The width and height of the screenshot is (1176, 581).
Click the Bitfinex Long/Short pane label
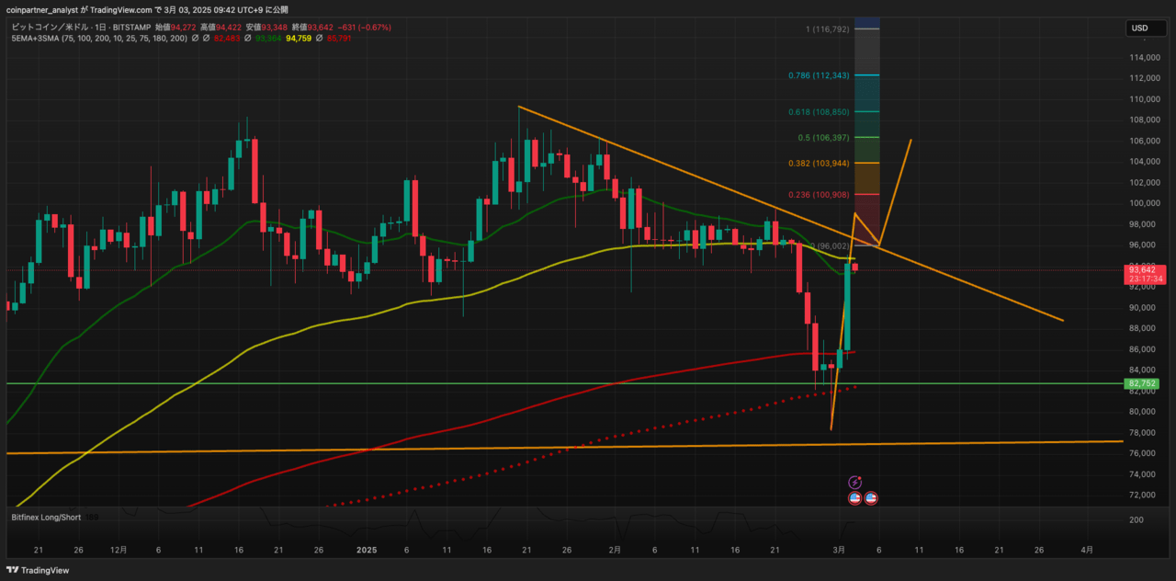46,518
